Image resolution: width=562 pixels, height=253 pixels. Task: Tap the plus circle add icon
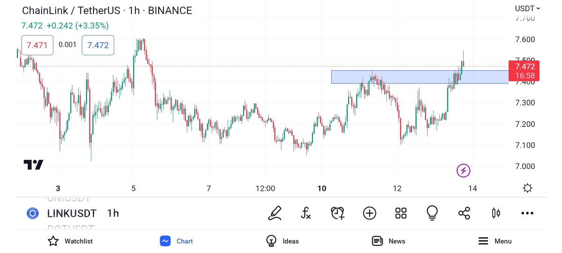point(370,213)
